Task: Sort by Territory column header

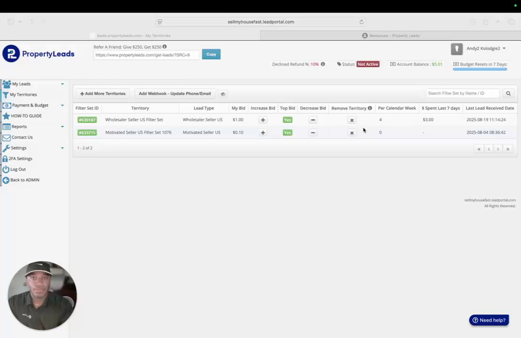Action: click(140, 108)
